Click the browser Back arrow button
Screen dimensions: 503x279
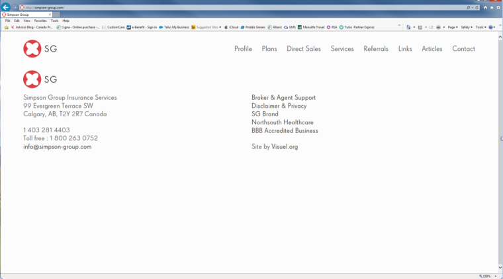pyautogui.click(x=6, y=7)
